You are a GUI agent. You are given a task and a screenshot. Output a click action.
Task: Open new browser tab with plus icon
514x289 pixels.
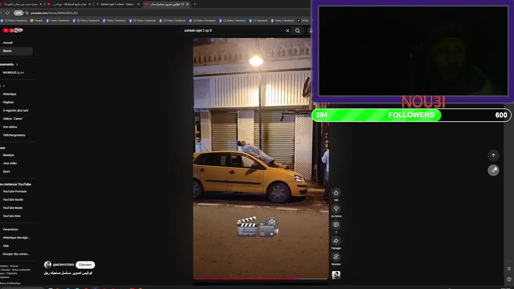click(x=195, y=4)
